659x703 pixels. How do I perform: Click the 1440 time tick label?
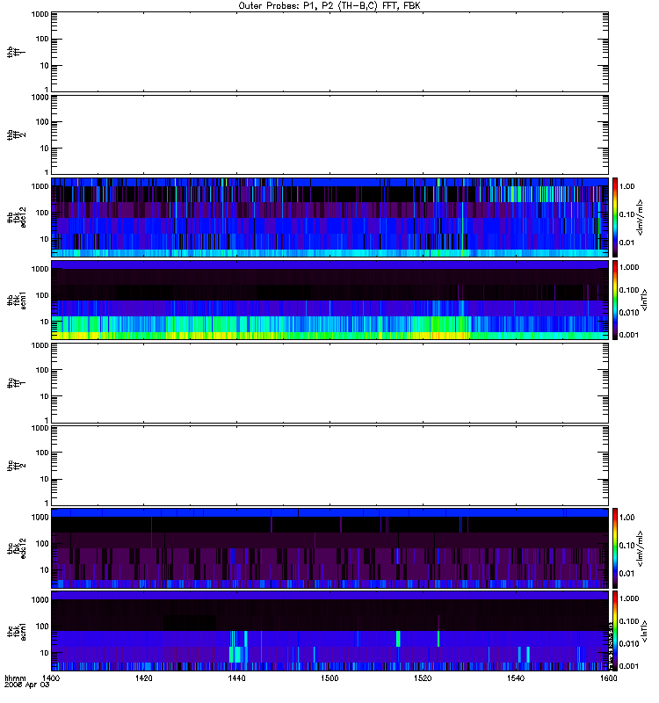point(236,678)
